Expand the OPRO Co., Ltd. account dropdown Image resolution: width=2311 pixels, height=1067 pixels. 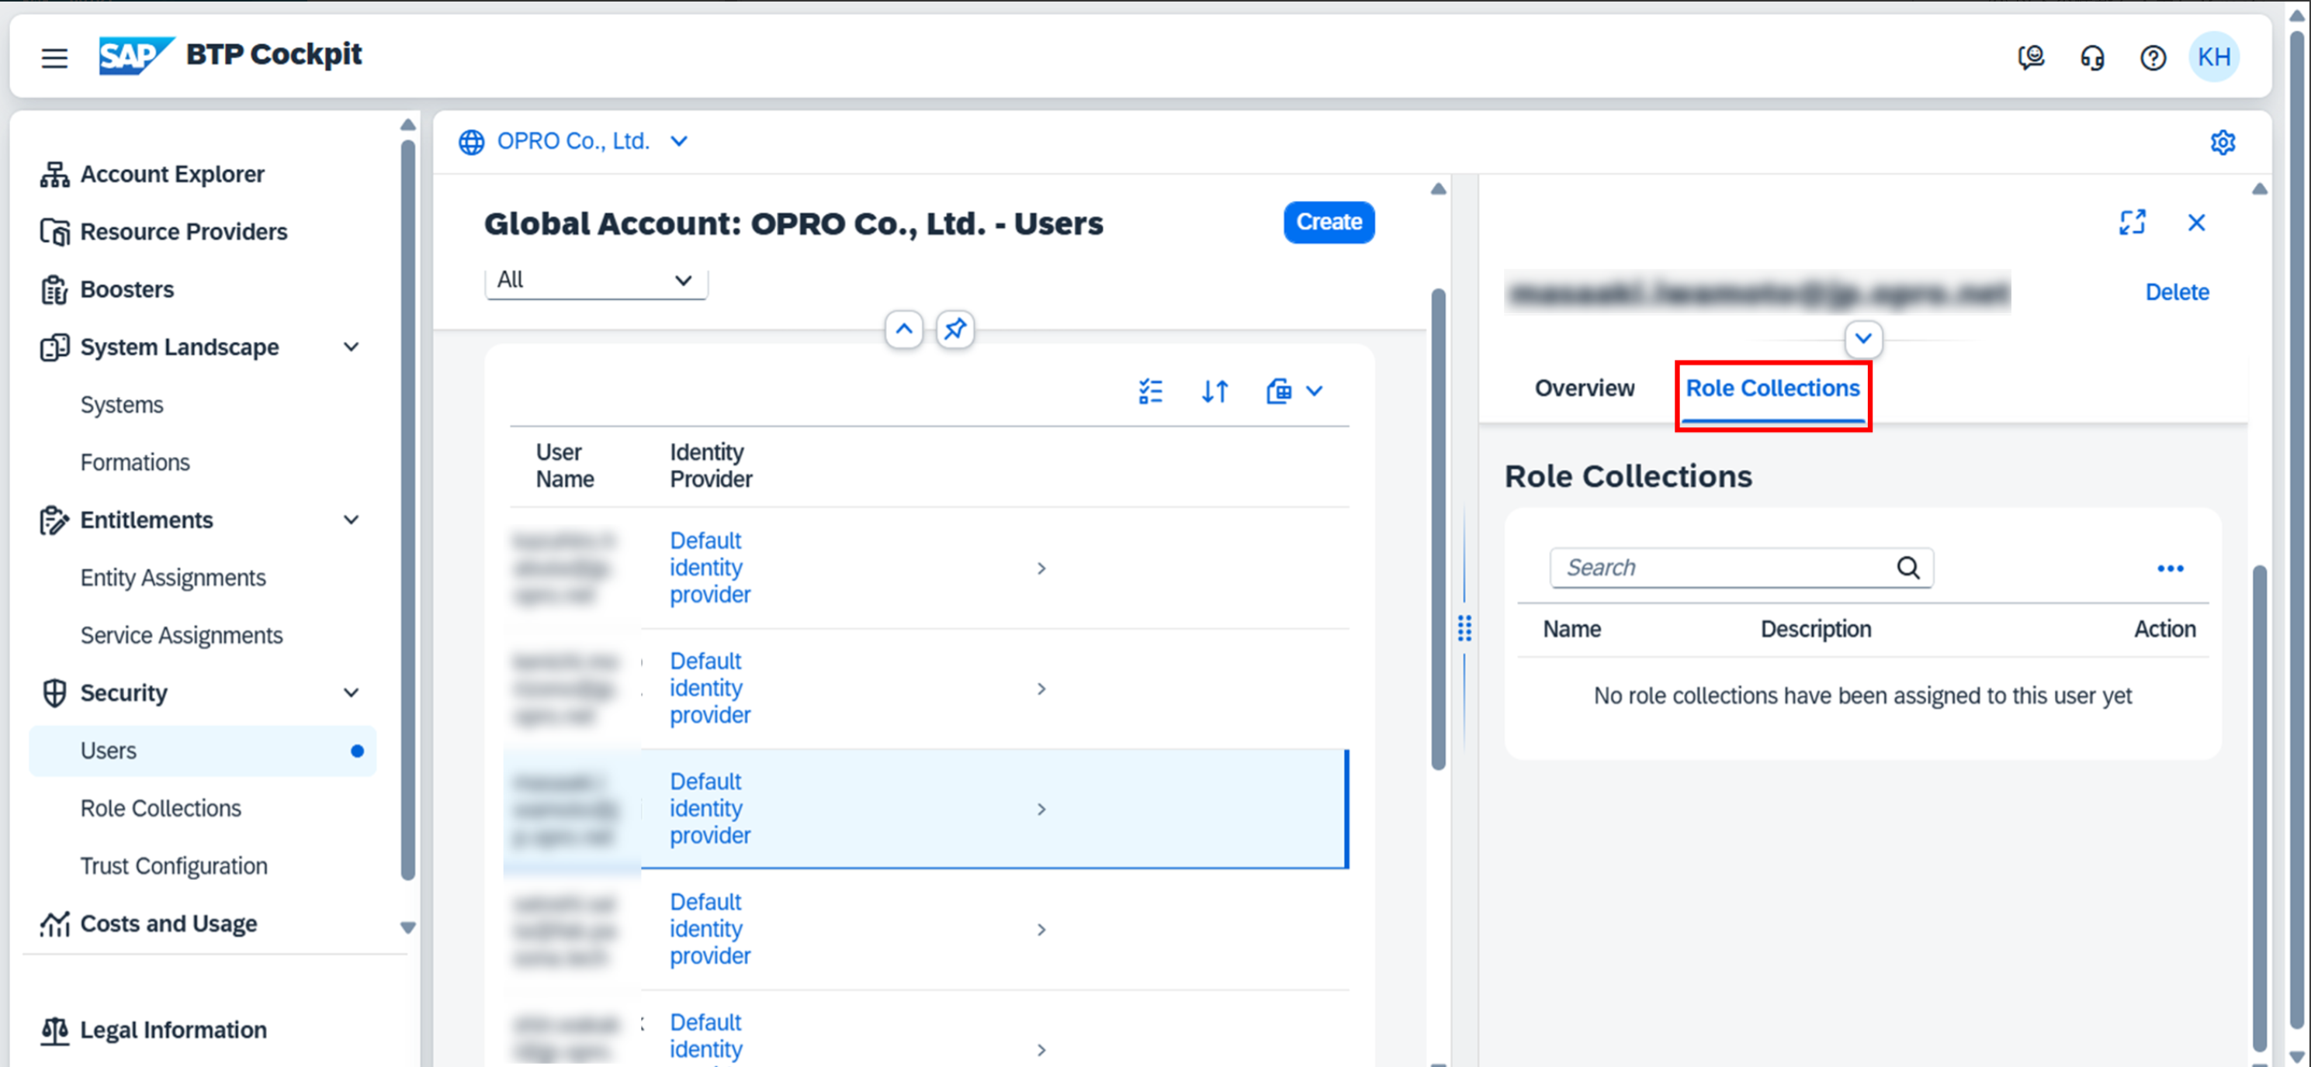[x=679, y=142]
